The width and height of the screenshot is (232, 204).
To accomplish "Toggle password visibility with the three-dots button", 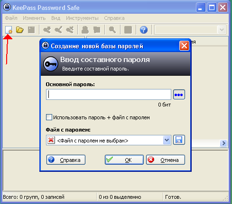I will [179, 95].
